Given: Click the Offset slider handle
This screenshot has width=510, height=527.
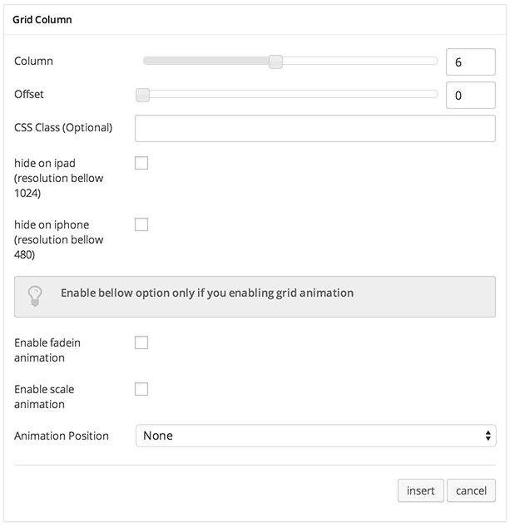Looking at the screenshot, I should click(x=143, y=95).
